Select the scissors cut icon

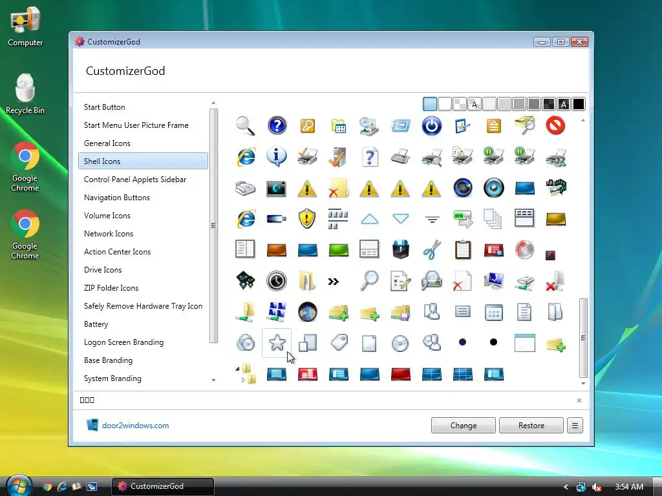click(431, 250)
